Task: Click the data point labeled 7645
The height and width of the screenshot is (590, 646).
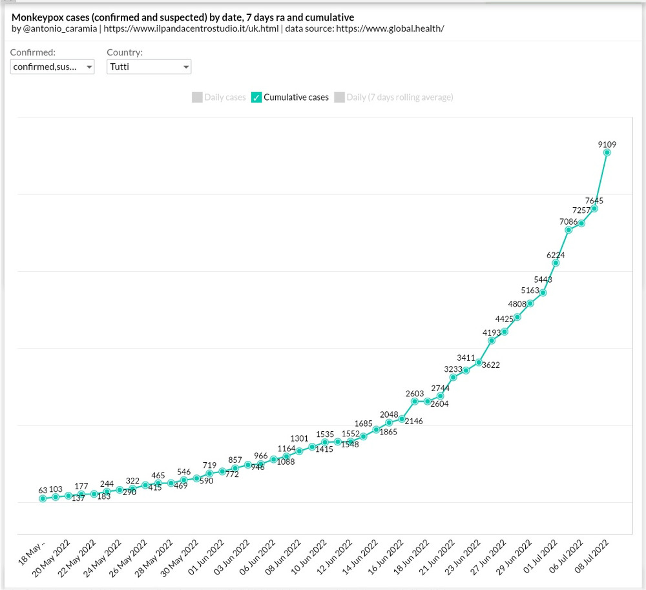Action: coord(594,209)
